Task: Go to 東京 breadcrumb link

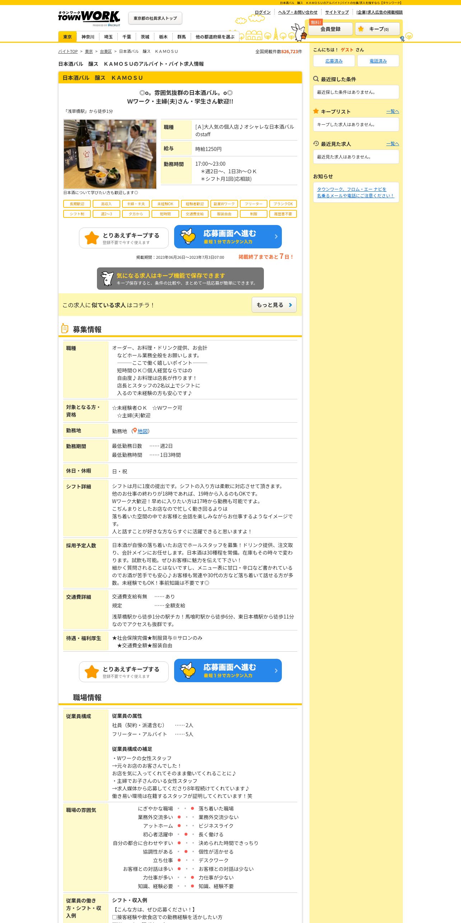Action: (89, 51)
